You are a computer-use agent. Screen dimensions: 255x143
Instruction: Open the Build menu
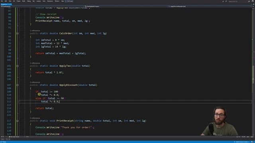tap(24, 1)
